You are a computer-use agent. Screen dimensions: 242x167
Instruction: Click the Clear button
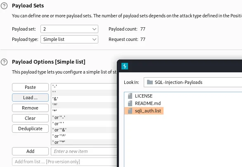[30, 118]
